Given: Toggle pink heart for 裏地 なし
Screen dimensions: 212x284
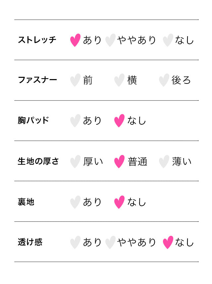Looking at the screenshot, I should point(119,202).
